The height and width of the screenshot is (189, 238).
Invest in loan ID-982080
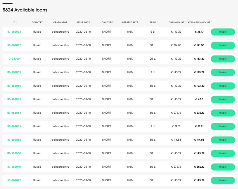click(223, 153)
